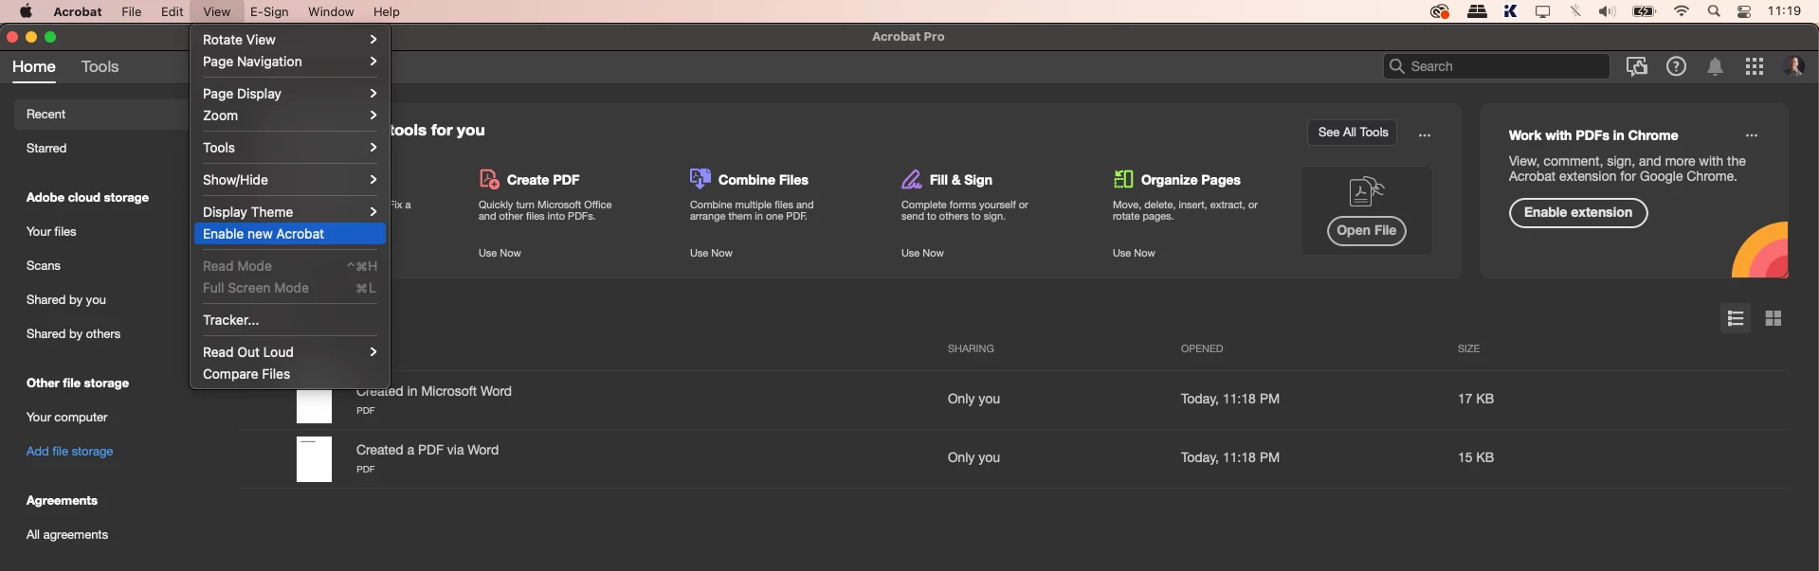Viewport: 1819px width, 571px height.
Task: Open All agreements
Action: [67, 535]
